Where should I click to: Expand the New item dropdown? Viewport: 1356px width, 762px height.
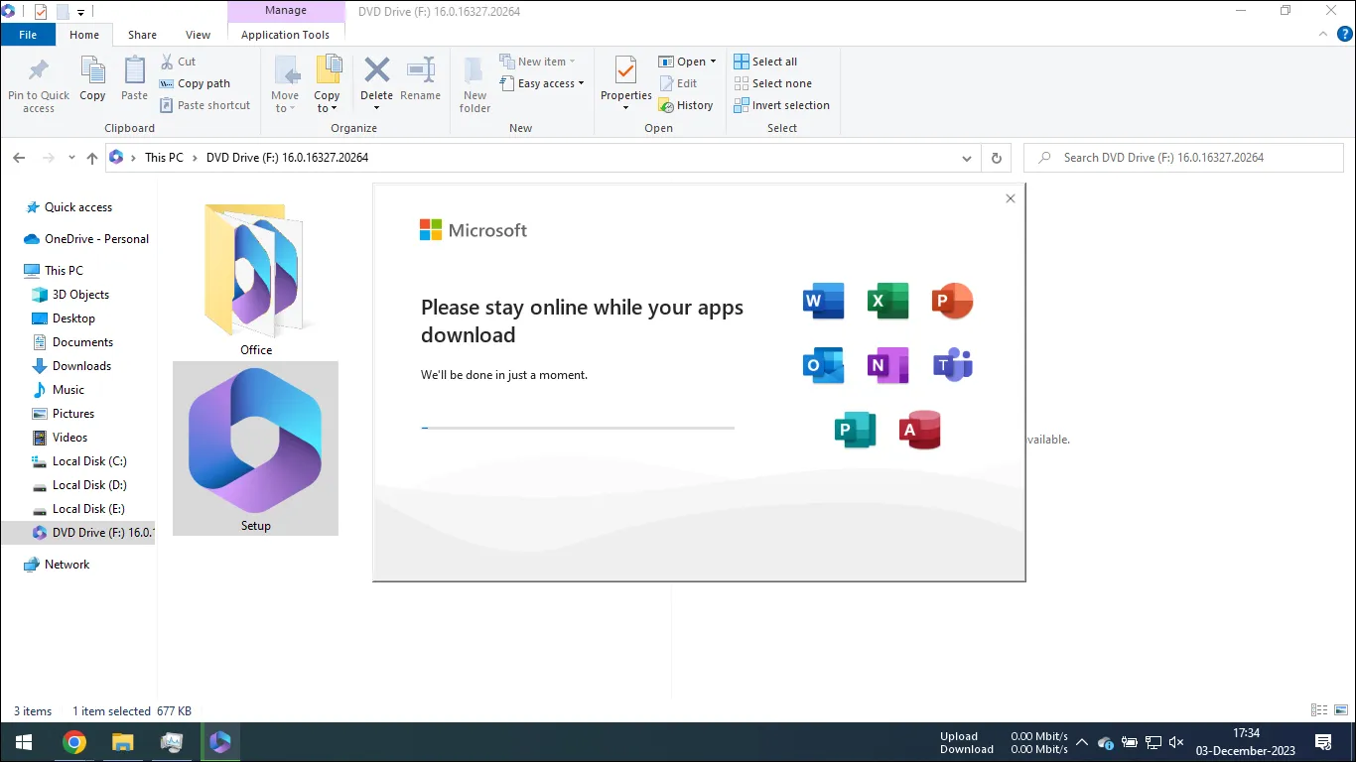coord(541,61)
